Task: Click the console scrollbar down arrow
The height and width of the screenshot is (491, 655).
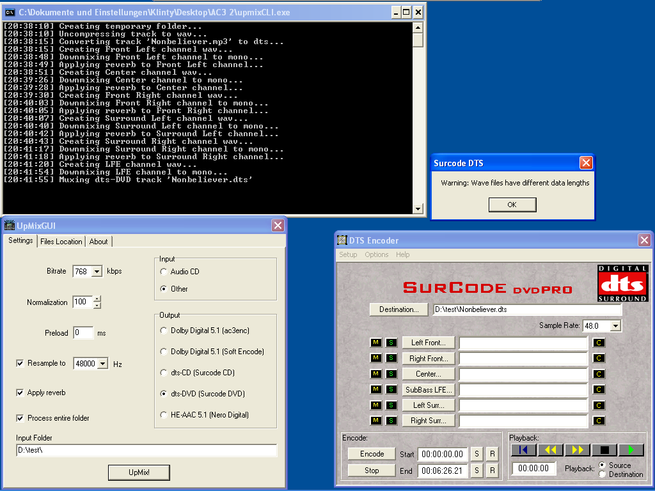Action: (x=418, y=208)
